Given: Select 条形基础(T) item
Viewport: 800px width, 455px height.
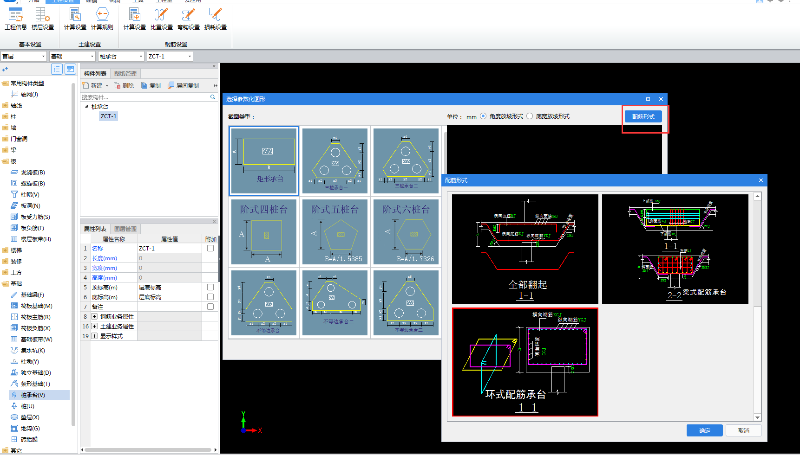Looking at the screenshot, I should (30, 384).
